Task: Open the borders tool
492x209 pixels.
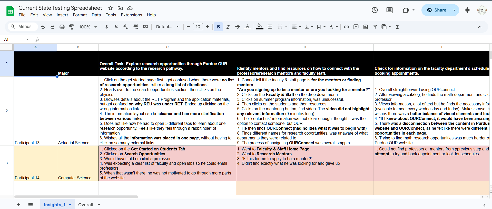Action: coord(270,27)
